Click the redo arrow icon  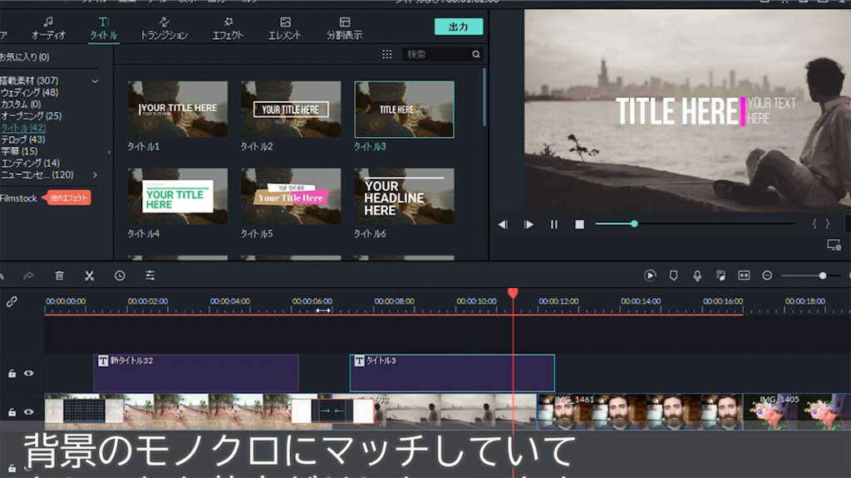point(28,276)
